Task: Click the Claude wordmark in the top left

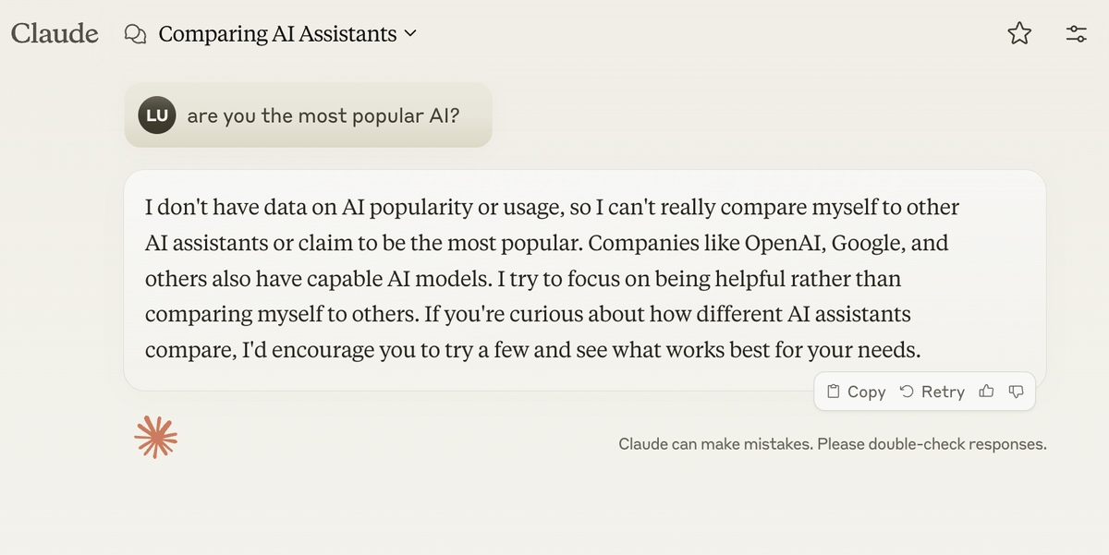Action: tap(55, 33)
